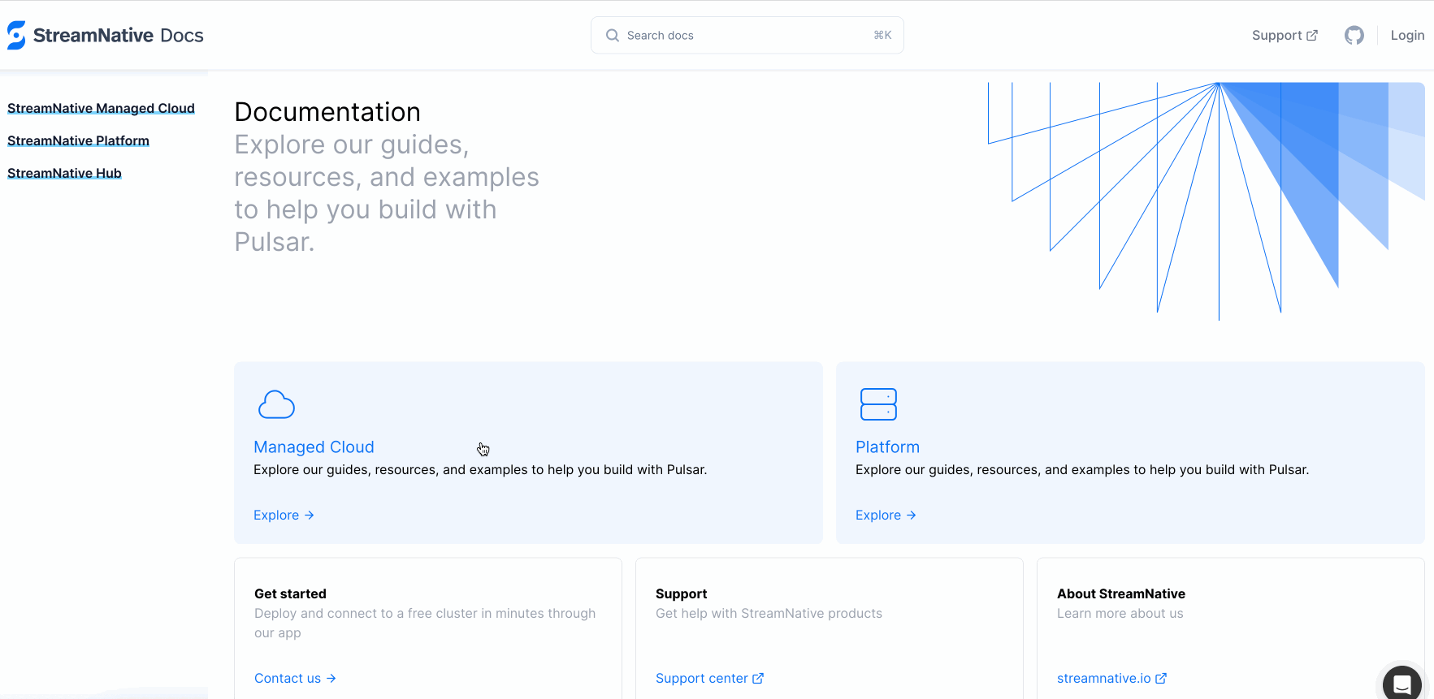Screen dimensions: 1434x699
Task: Open GitHub via the GitHub icon
Action: point(1354,35)
